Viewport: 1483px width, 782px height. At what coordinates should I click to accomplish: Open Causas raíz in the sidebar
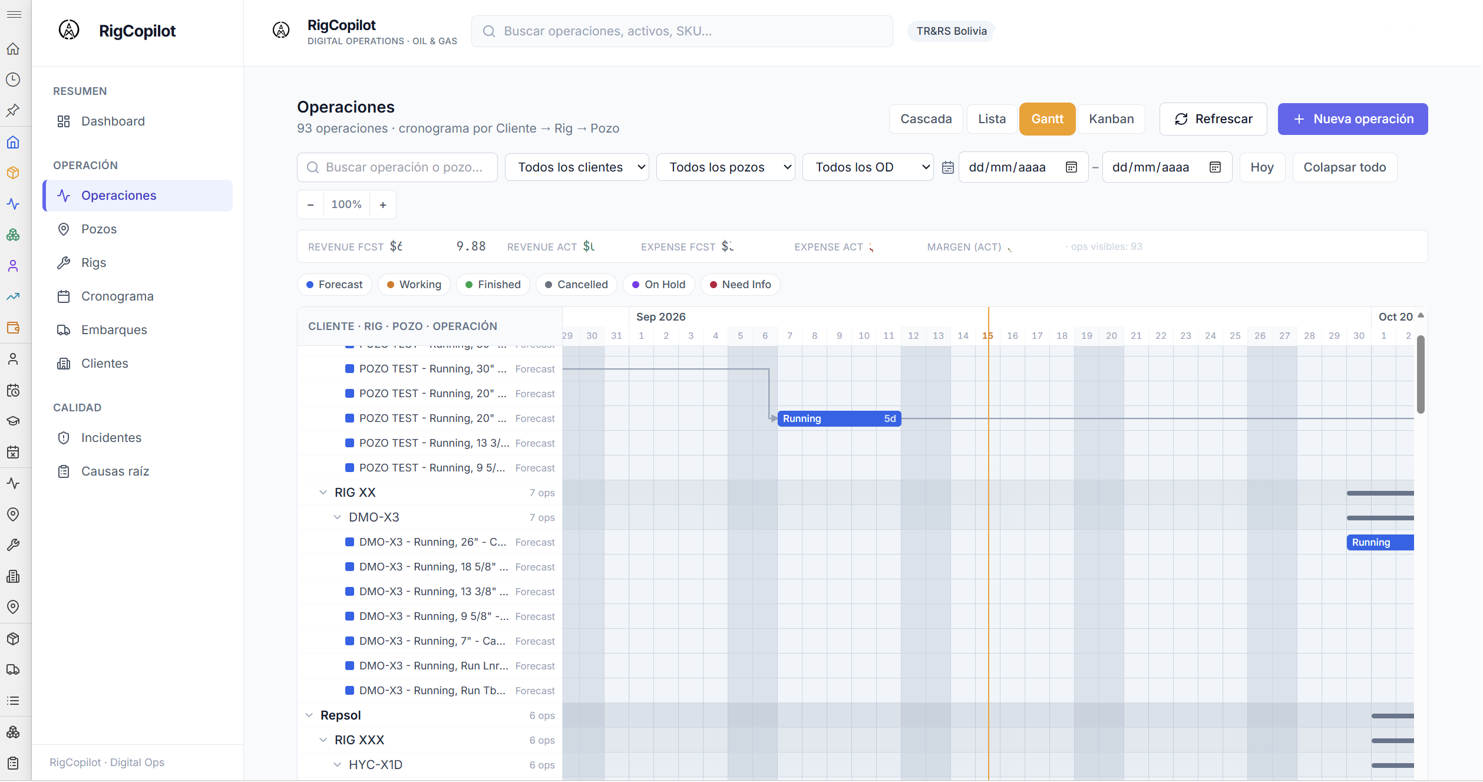138,471
